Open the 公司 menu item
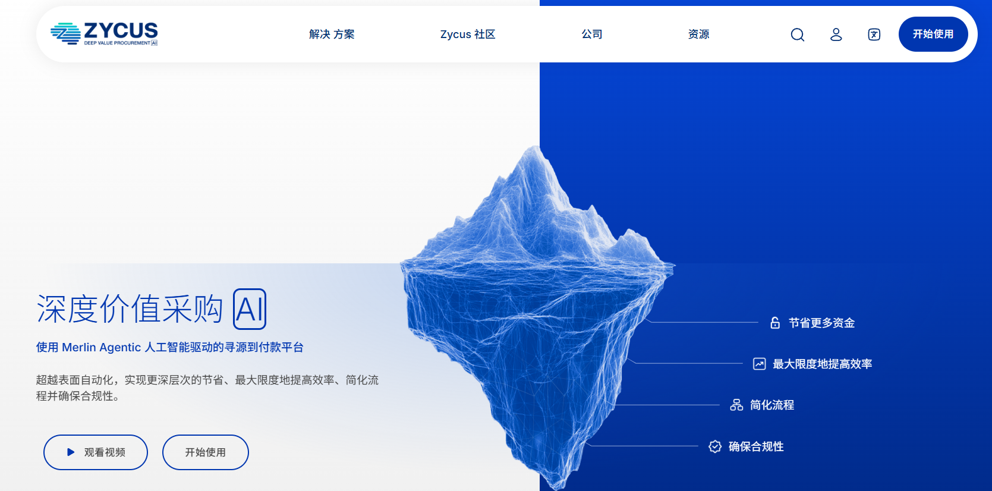This screenshot has height=491, width=992. tap(591, 34)
